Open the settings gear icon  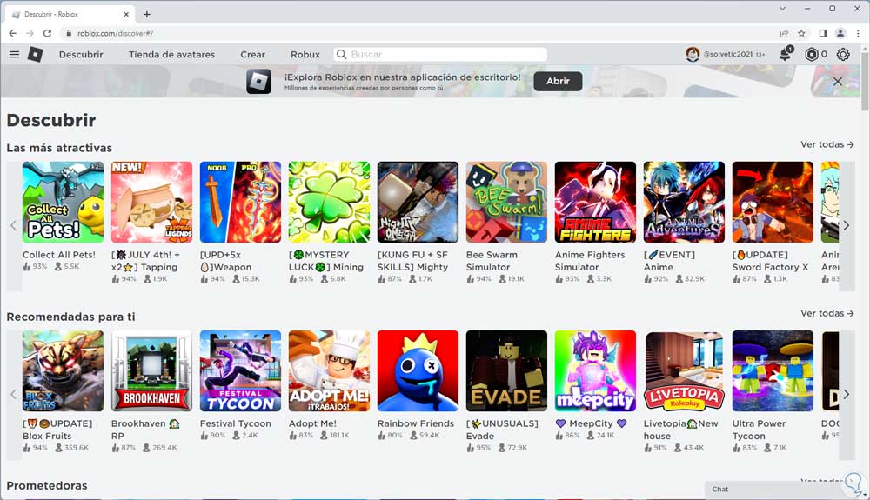click(x=843, y=54)
